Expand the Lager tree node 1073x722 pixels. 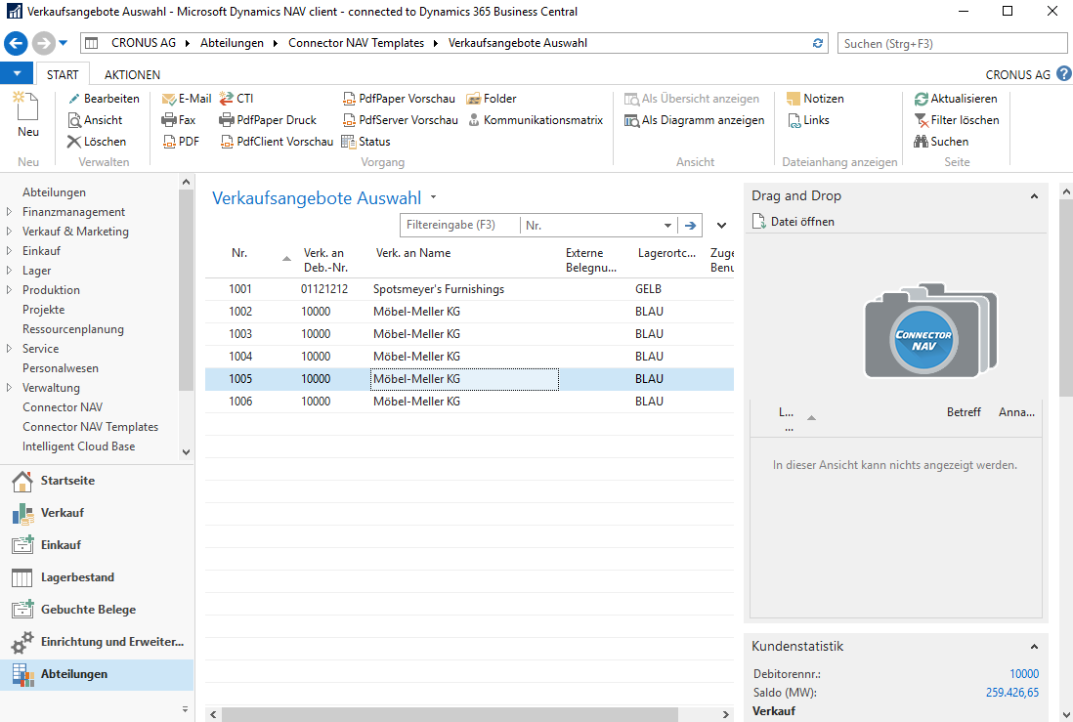coord(9,271)
